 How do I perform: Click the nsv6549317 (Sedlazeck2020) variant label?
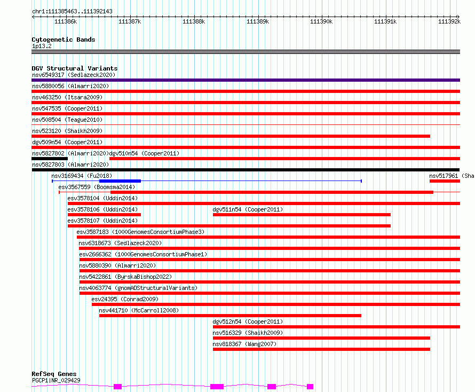[74, 75]
